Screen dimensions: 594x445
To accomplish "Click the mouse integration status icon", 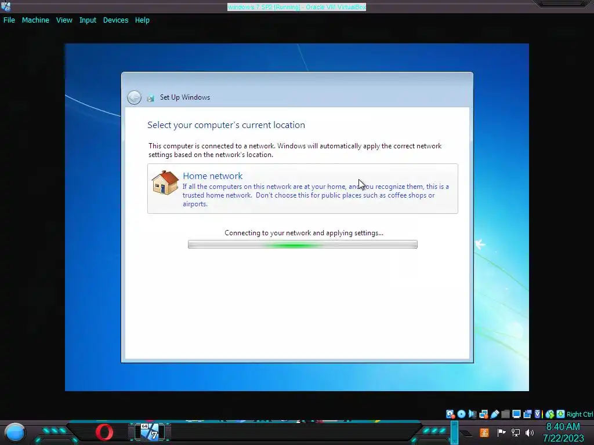I will click(550, 414).
